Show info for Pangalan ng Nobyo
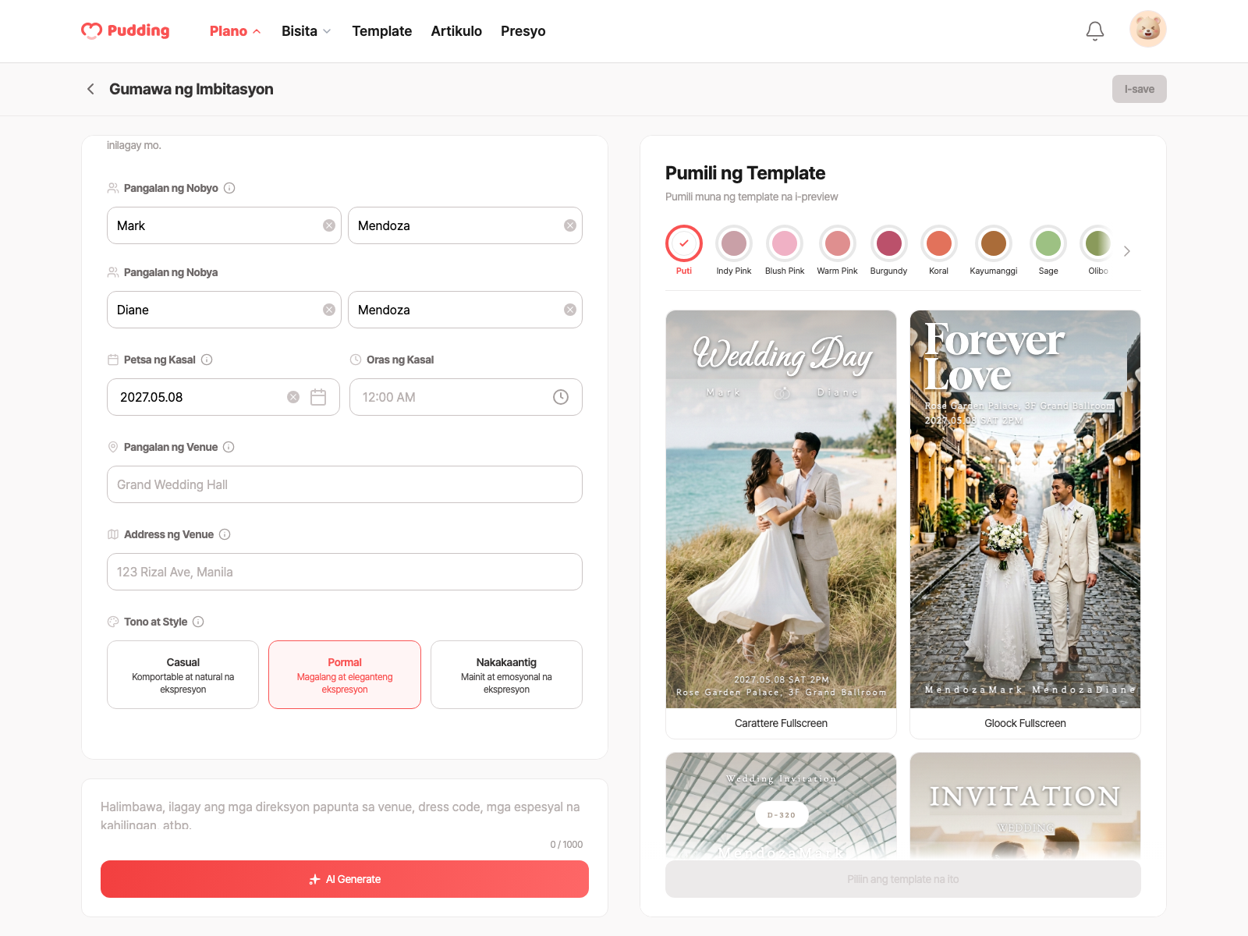The height and width of the screenshot is (936, 1248). [x=229, y=188]
